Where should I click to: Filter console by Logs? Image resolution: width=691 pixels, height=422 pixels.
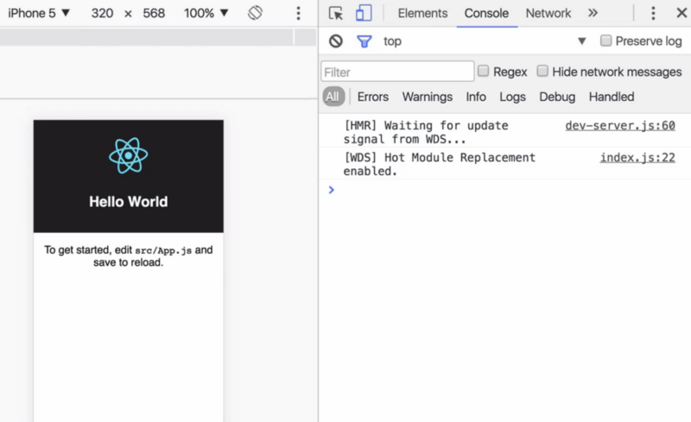tap(512, 97)
